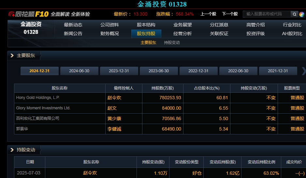
Task: Click holding value 68490.00
Action: point(171,129)
